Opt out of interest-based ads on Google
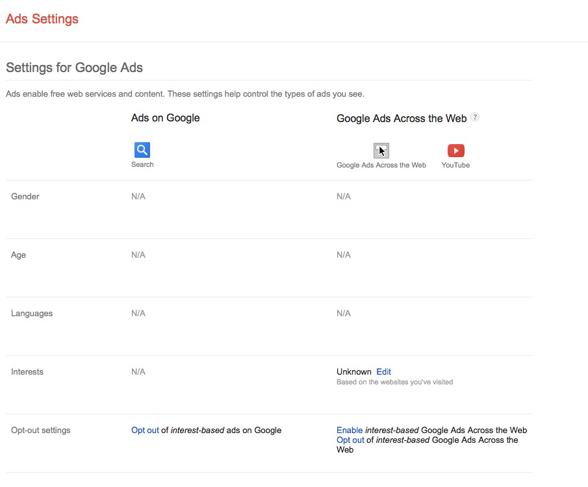This screenshot has width=588, height=487. tap(145, 431)
